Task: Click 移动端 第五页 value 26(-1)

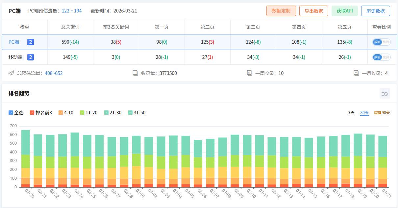Action: tap(345, 57)
